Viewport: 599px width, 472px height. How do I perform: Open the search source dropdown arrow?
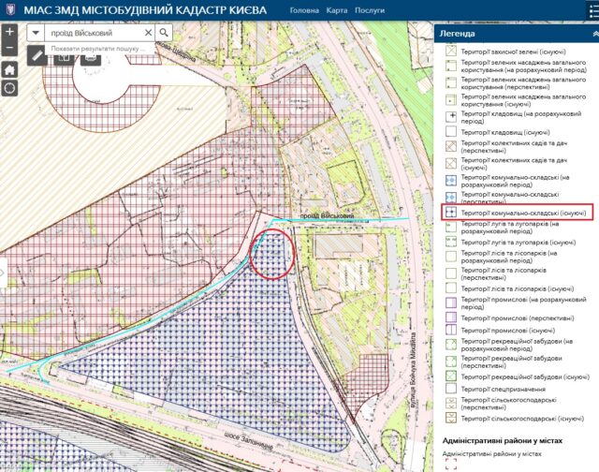pos(36,32)
